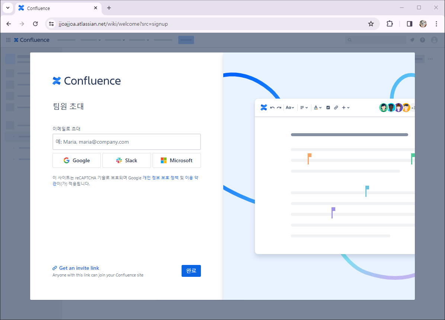
Task: Open the Confluence notifications icon
Action: [412, 40]
